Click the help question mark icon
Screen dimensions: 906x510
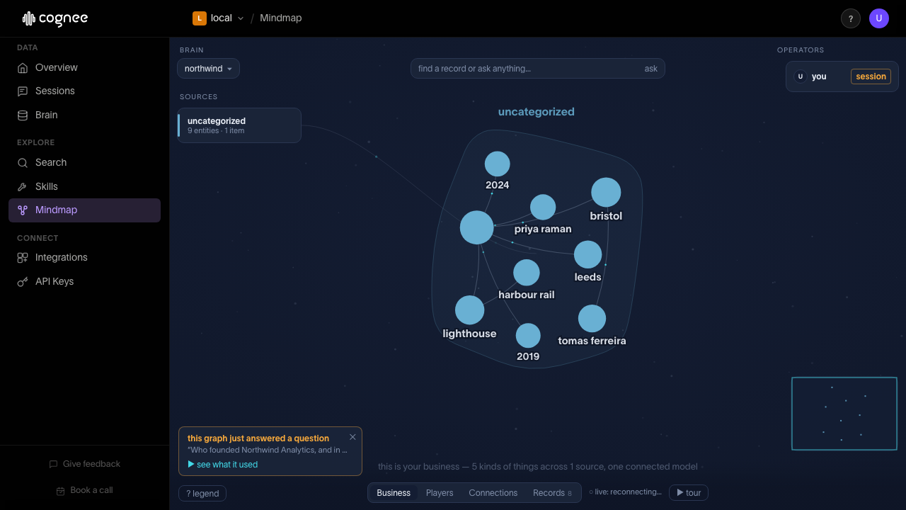click(851, 18)
